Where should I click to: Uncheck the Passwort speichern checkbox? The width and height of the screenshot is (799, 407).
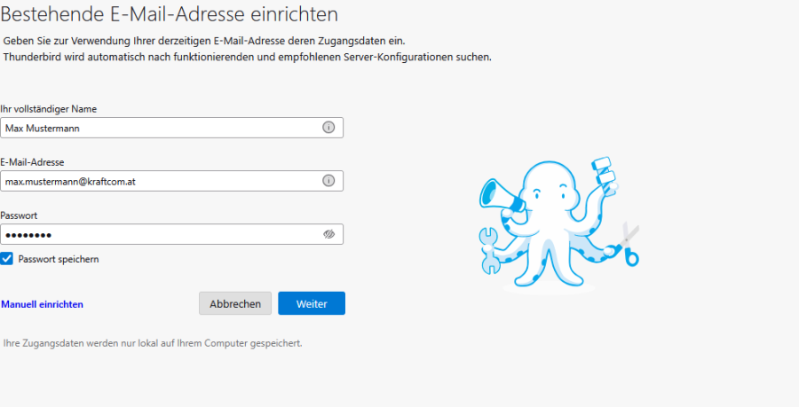(7, 259)
